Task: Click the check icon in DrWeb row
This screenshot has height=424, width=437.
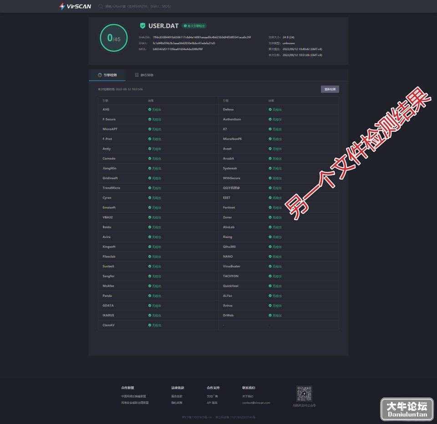Action: (270, 315)
